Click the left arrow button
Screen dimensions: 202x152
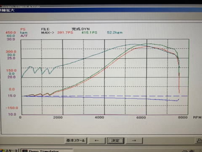[97, 141]
